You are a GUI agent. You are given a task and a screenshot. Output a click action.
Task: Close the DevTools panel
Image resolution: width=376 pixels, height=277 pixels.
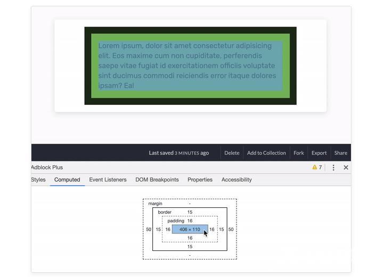346,167
